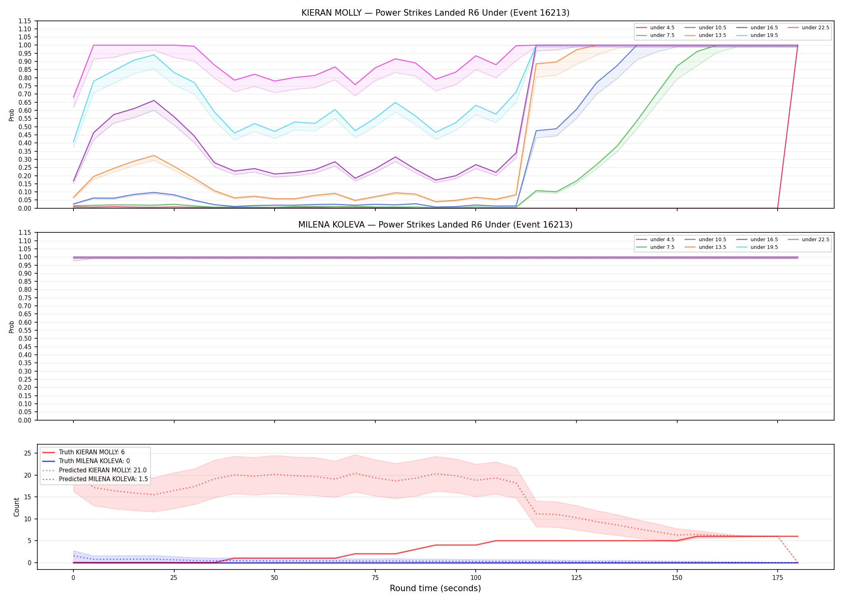
Task: Click 'Predicted KIERAN MOLLY: 21.0' legend entry
Action: tap(94, 470)
